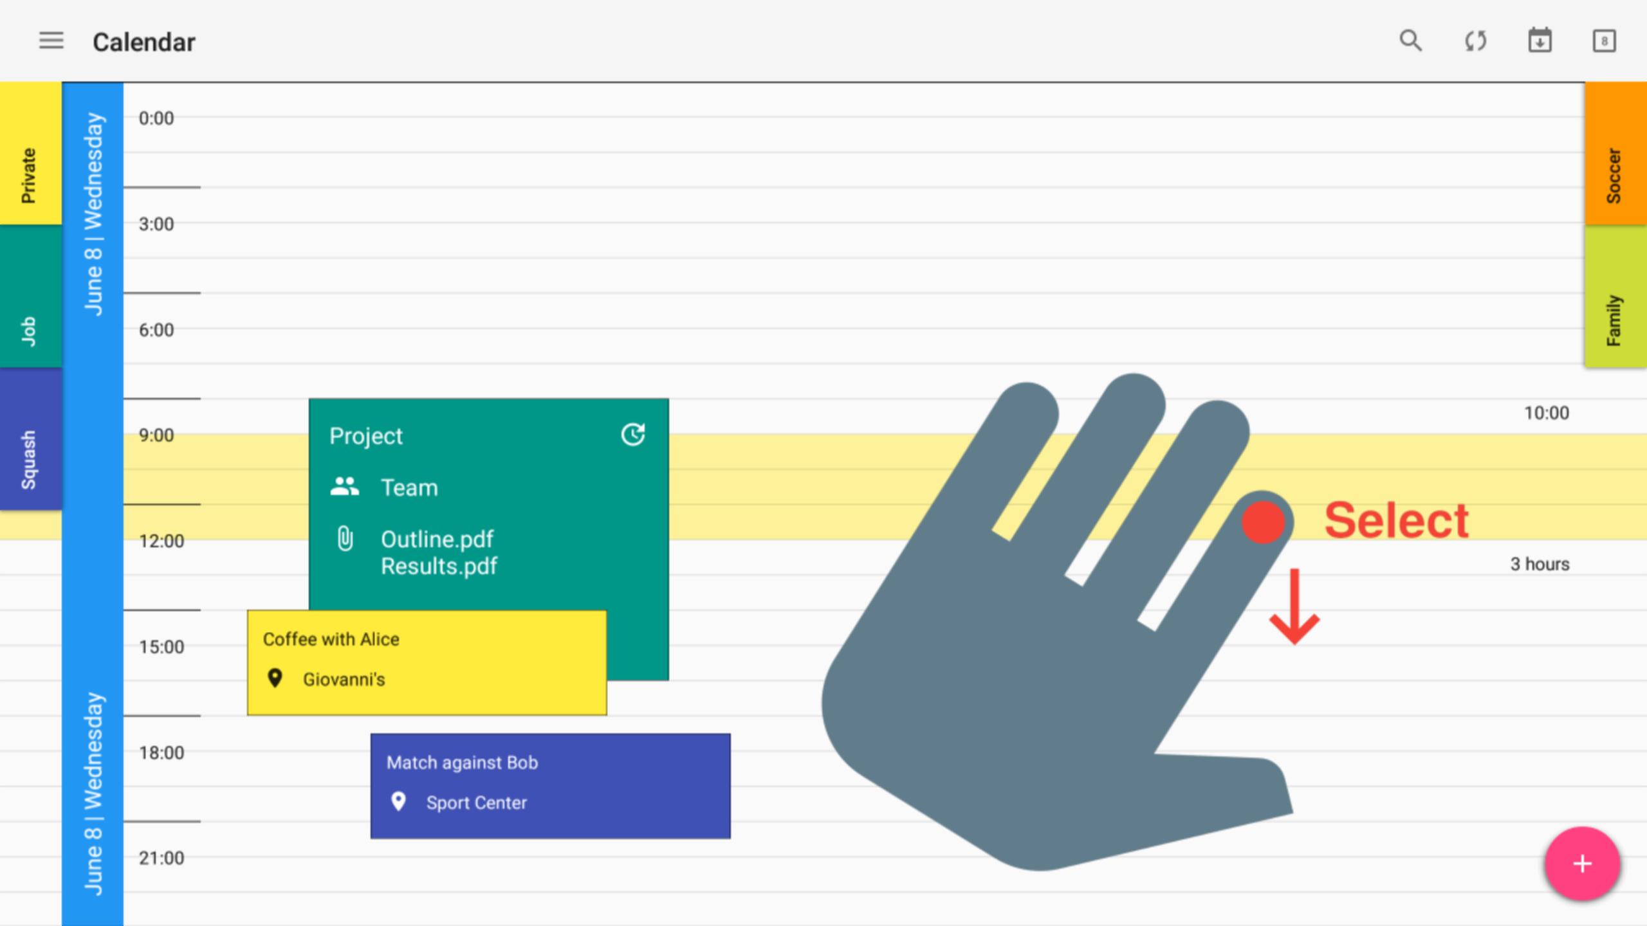Click the recurring icon on Project event
The image size is (1647, 926).
633,435
